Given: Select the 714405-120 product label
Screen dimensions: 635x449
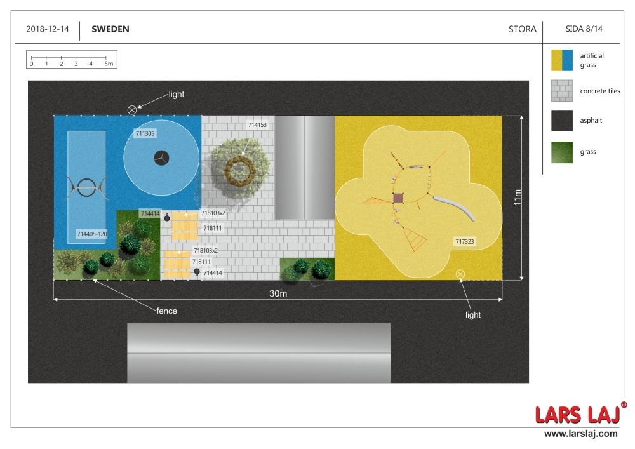Looking at the screenshot, I should pos(92,234).
